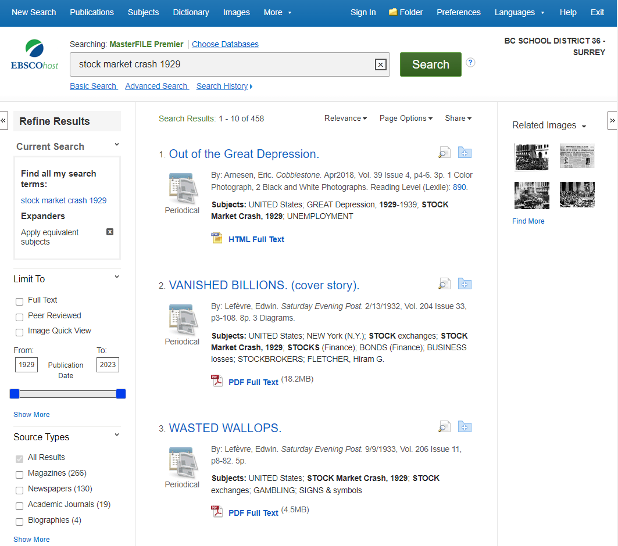Check the Biographies (4) source type
618x546 pixels.
[x=19, y=522]
